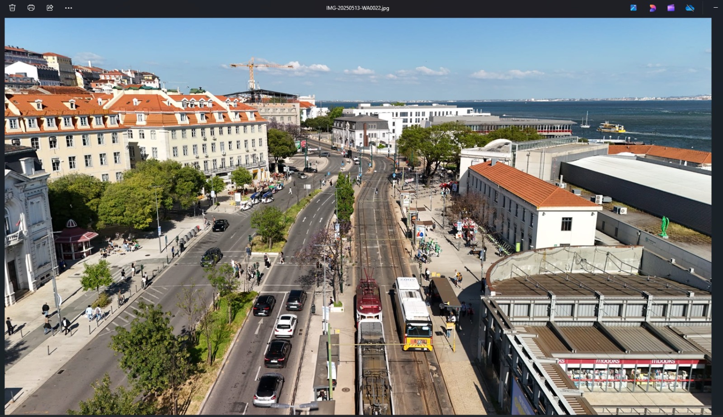The image size is (723, 417).
Task: Print the current image
Action: (31, 8)
